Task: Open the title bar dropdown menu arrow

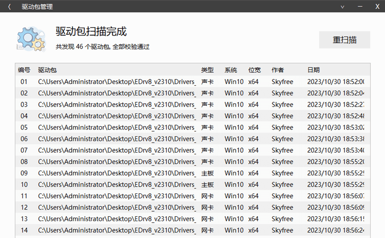Action: pyautogui.click(x=343, y=7)
